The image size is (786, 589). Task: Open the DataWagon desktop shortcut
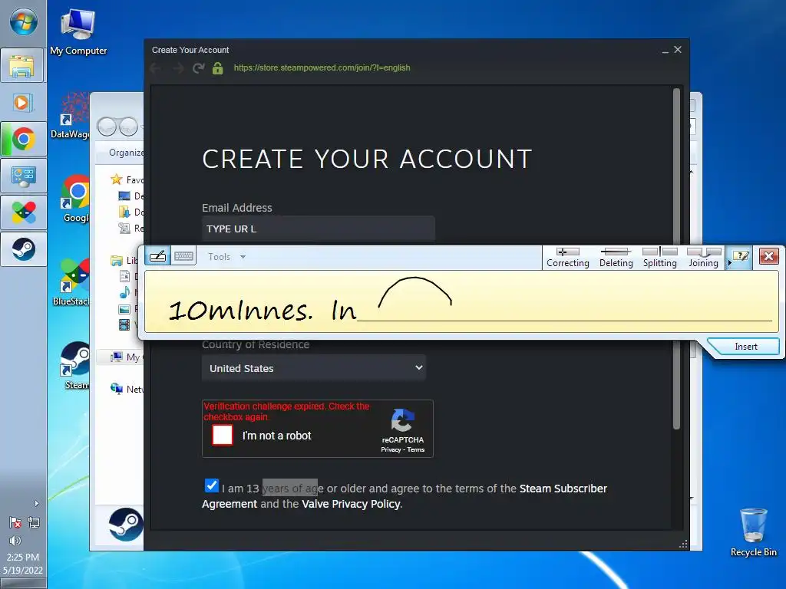tap(71, 117)
